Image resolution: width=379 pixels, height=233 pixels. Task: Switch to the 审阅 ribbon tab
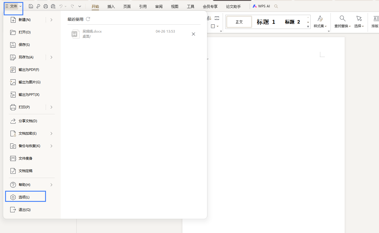coord(159,6)
